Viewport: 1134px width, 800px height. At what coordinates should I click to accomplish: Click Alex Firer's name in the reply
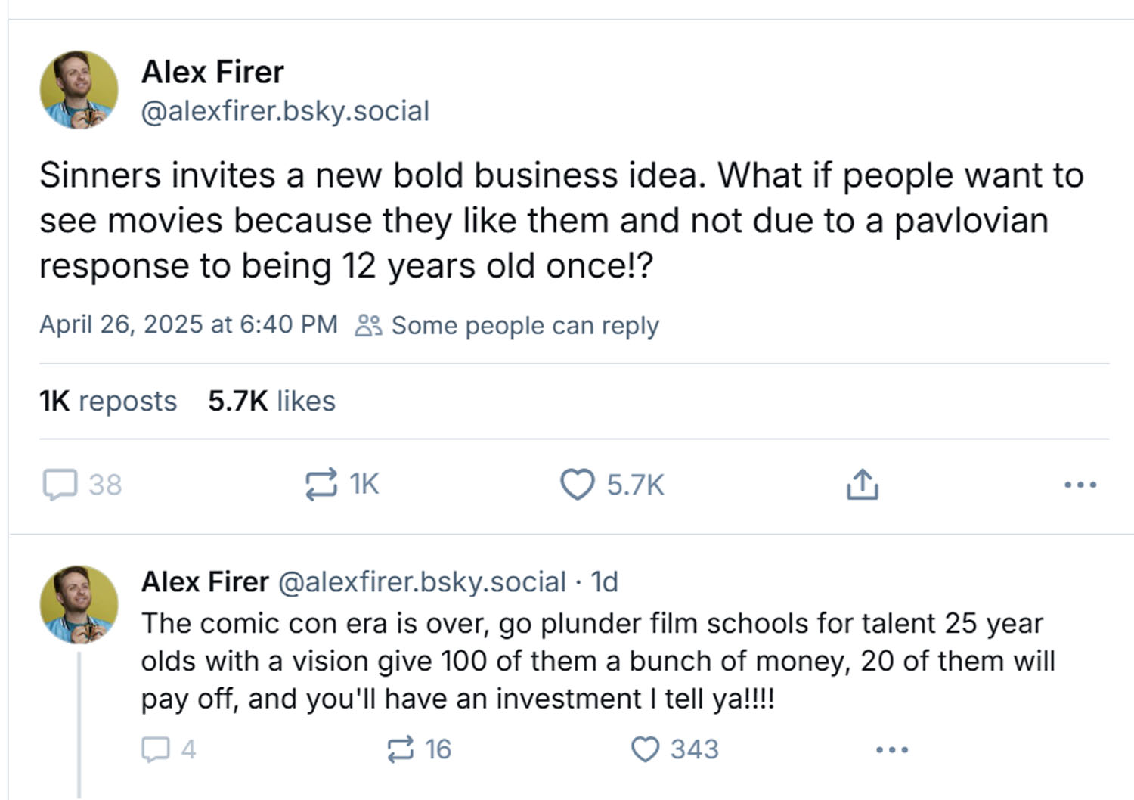pos(205,581)
